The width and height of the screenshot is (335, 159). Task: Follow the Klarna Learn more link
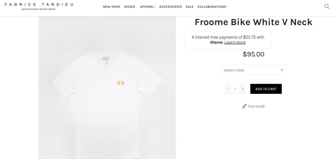click(x=235, y=42)
